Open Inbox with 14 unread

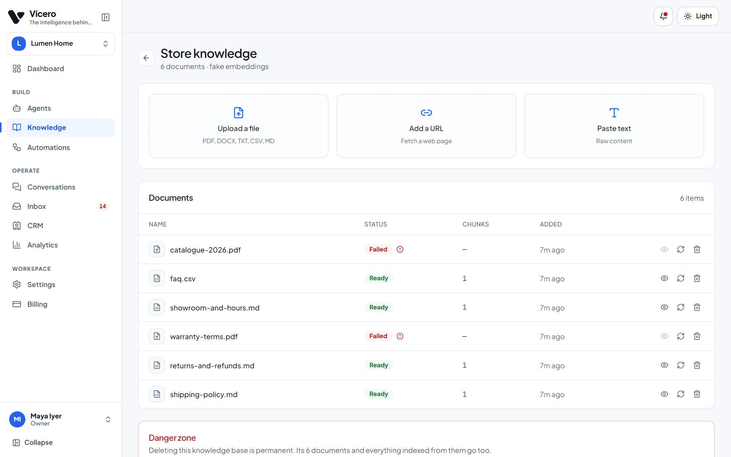coord(61,206)
